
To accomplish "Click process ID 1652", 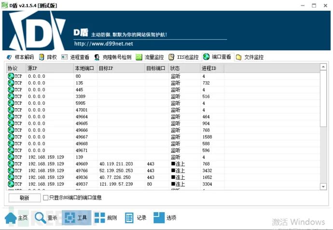I will pos(207,177).
